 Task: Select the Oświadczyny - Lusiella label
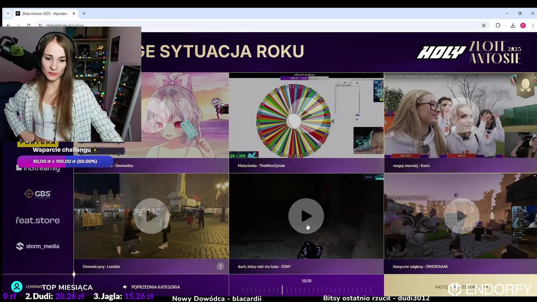pyautogui.click(x=101, y=266)
